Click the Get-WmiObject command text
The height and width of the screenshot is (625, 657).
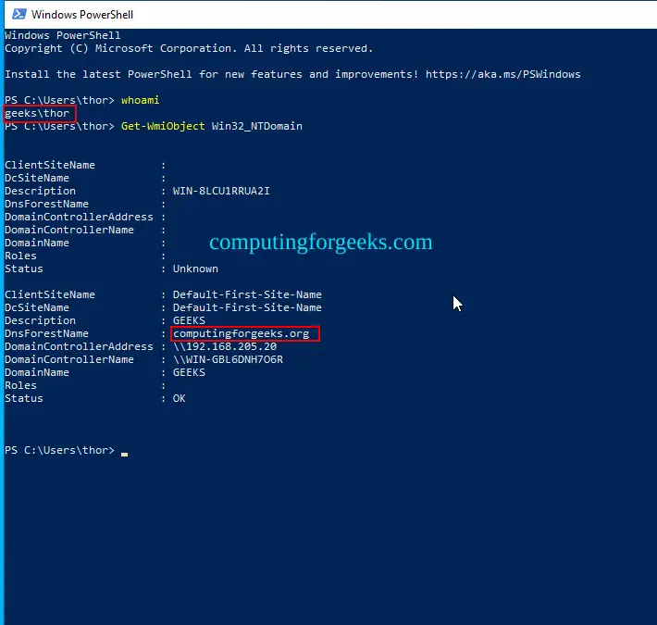pyautogui.click(x=163, y=126)
